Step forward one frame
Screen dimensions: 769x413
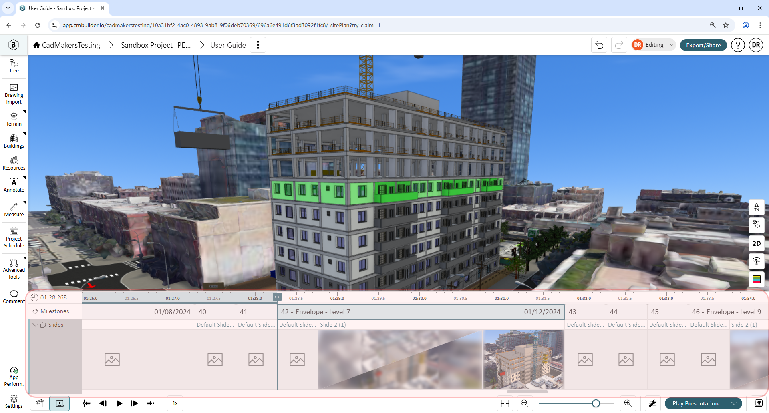pyautogui.click(x=135, y=403)
